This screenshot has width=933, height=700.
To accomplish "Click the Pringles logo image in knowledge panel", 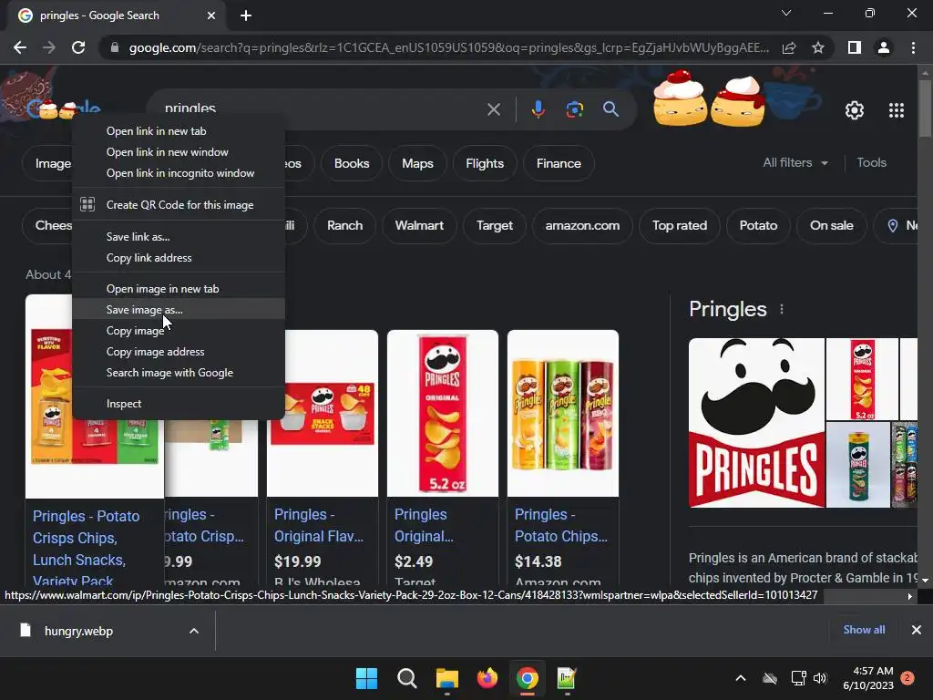I will point(756,423).
